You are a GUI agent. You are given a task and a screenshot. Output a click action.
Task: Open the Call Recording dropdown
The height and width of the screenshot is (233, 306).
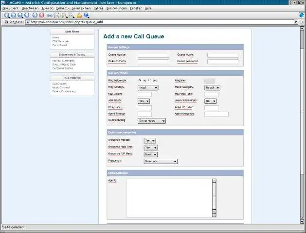(152, 121)
